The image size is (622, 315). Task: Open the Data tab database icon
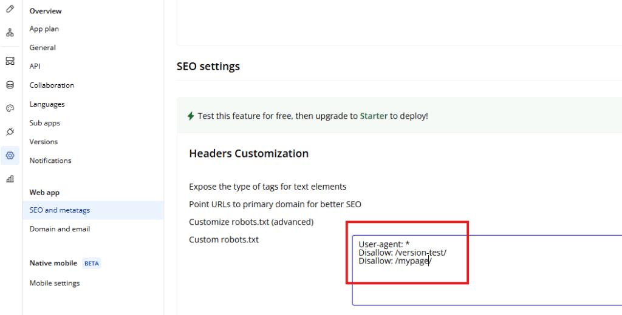10,85
